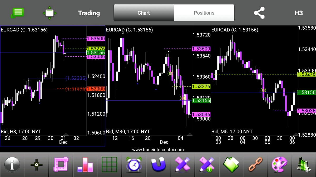Open the color palette settings icon
The image size is (316, 177).
[x=280, y=165]
